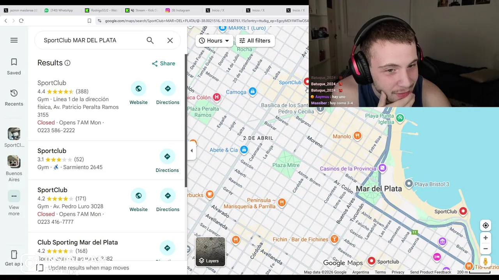
Task: Click the Playa Bristol 3 marker
Action: 409,183
